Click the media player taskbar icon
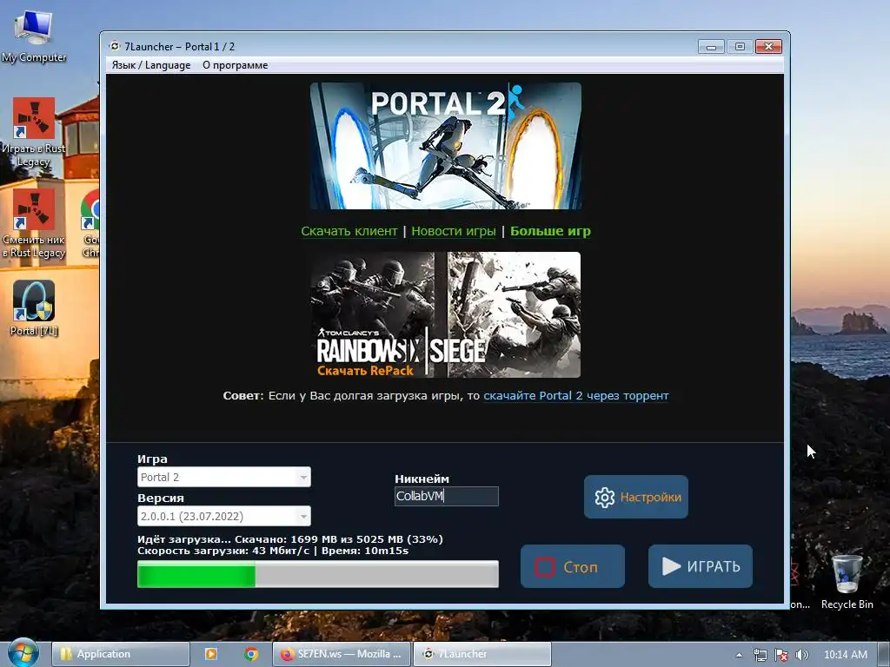Screen dimensions: 890x667 pos(210,654)
